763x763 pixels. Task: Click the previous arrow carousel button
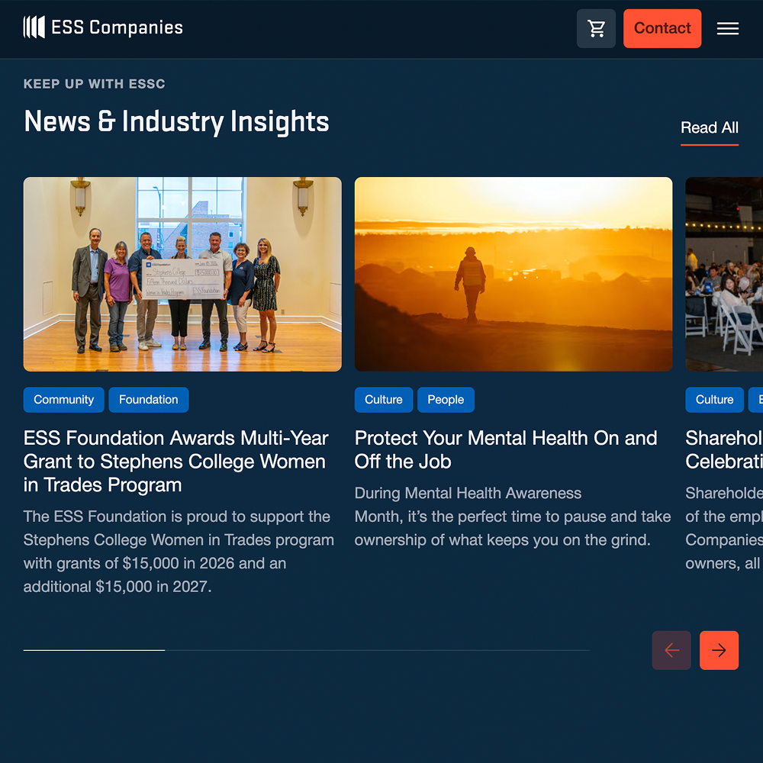(x=671, y=650)
